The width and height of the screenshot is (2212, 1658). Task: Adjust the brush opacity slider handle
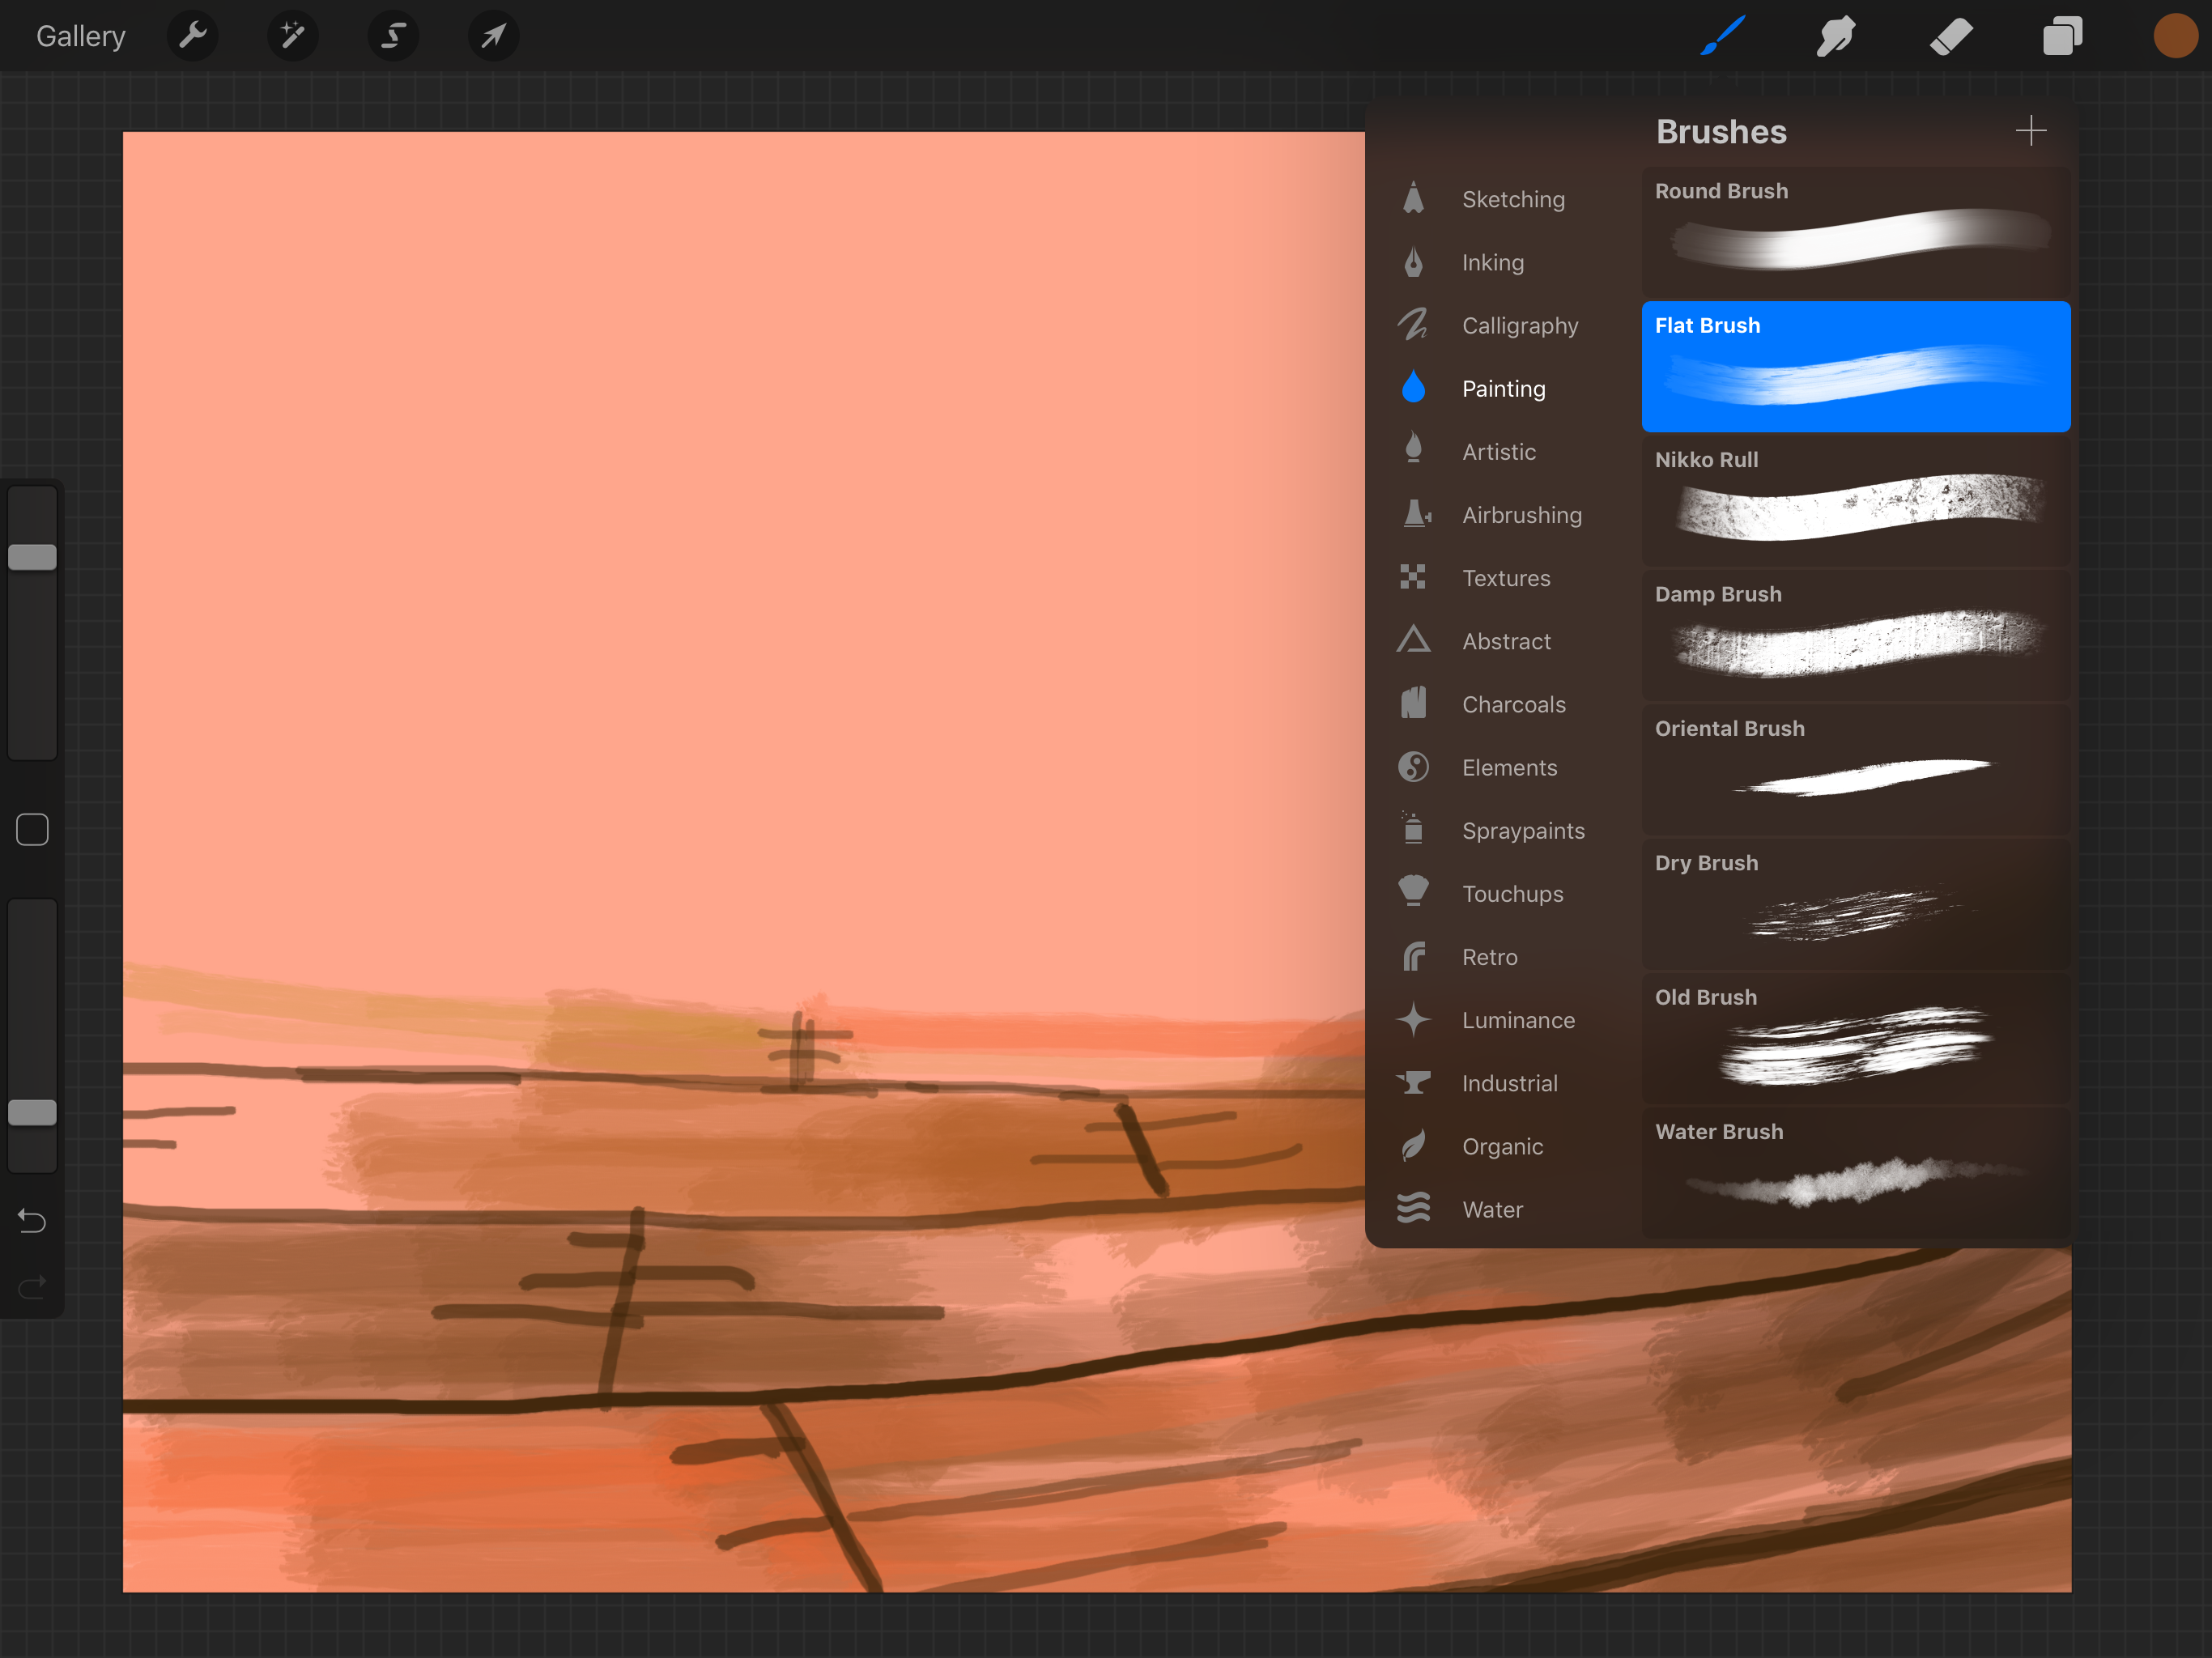click(32, 1112)
